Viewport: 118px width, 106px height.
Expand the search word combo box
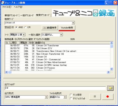(x=73, y=23)
